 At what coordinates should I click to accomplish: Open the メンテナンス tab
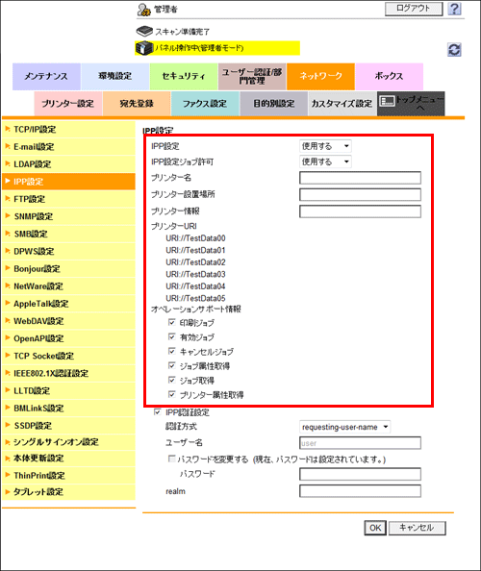click(46, 77)
